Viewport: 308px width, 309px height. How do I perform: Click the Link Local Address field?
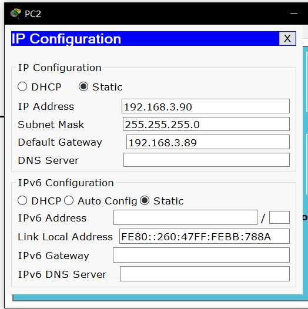tap(205, 236)
